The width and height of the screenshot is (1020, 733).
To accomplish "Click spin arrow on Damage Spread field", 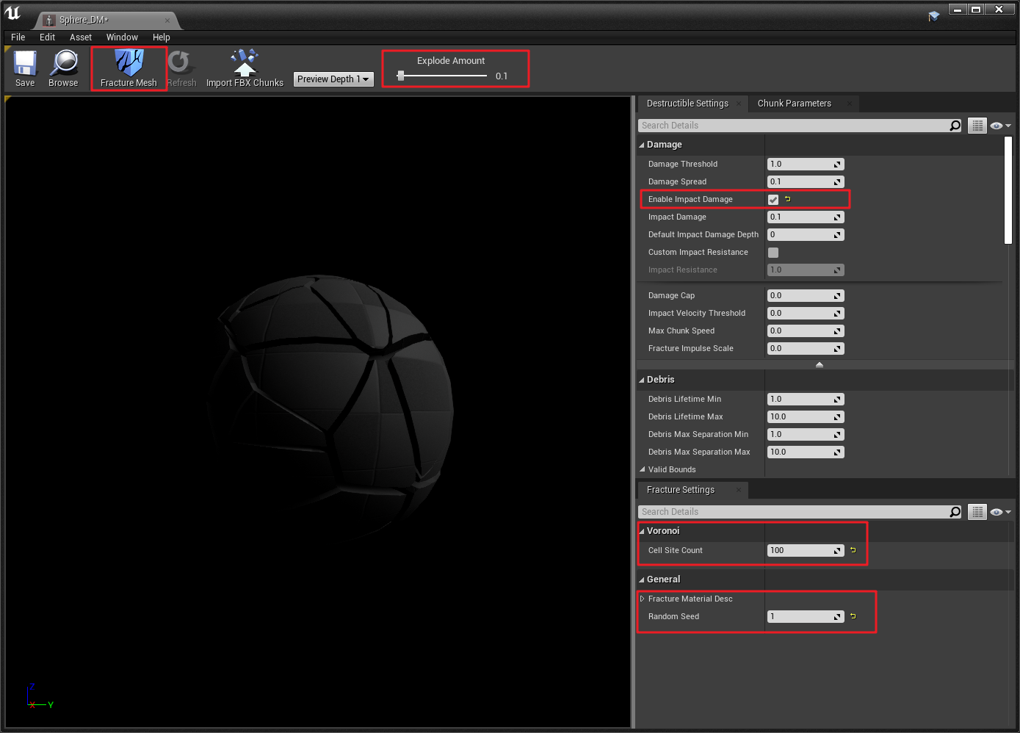I will [837, 182].
